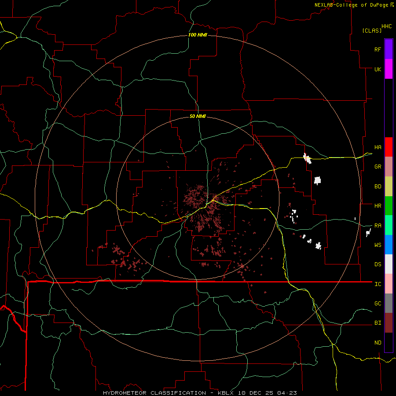Select the GR legend color block
The image size is (396, 396).
tap(389, 167)
